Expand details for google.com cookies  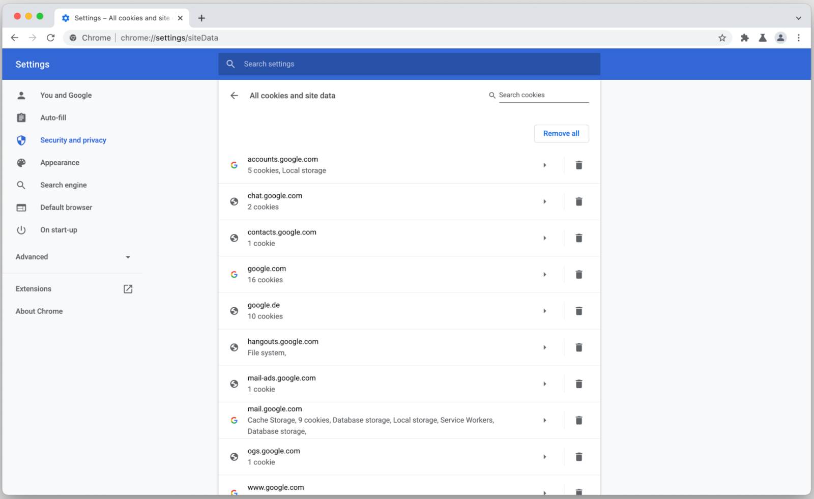545,274
